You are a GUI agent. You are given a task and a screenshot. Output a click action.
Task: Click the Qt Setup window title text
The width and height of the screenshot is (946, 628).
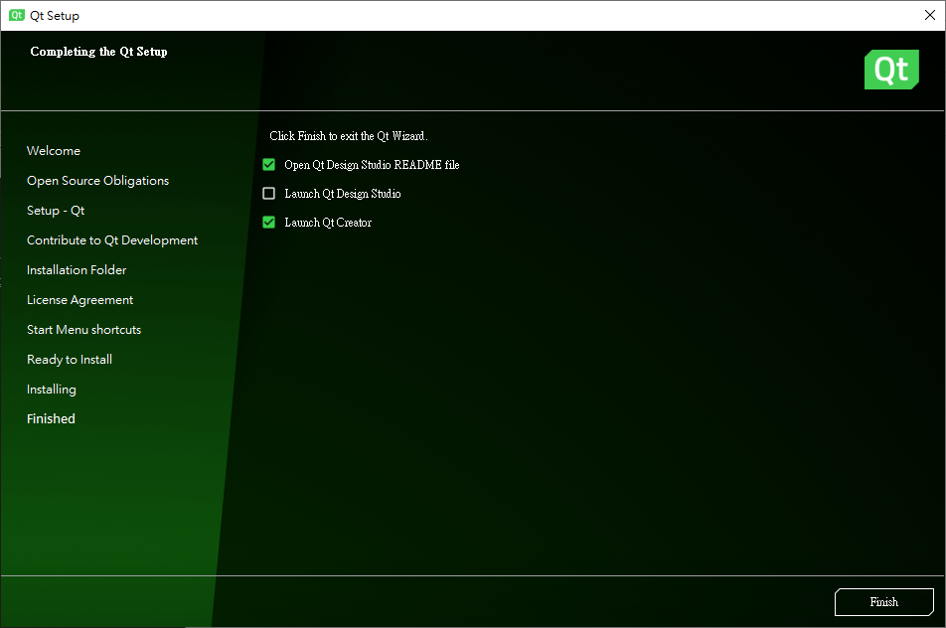coord(55,16)
